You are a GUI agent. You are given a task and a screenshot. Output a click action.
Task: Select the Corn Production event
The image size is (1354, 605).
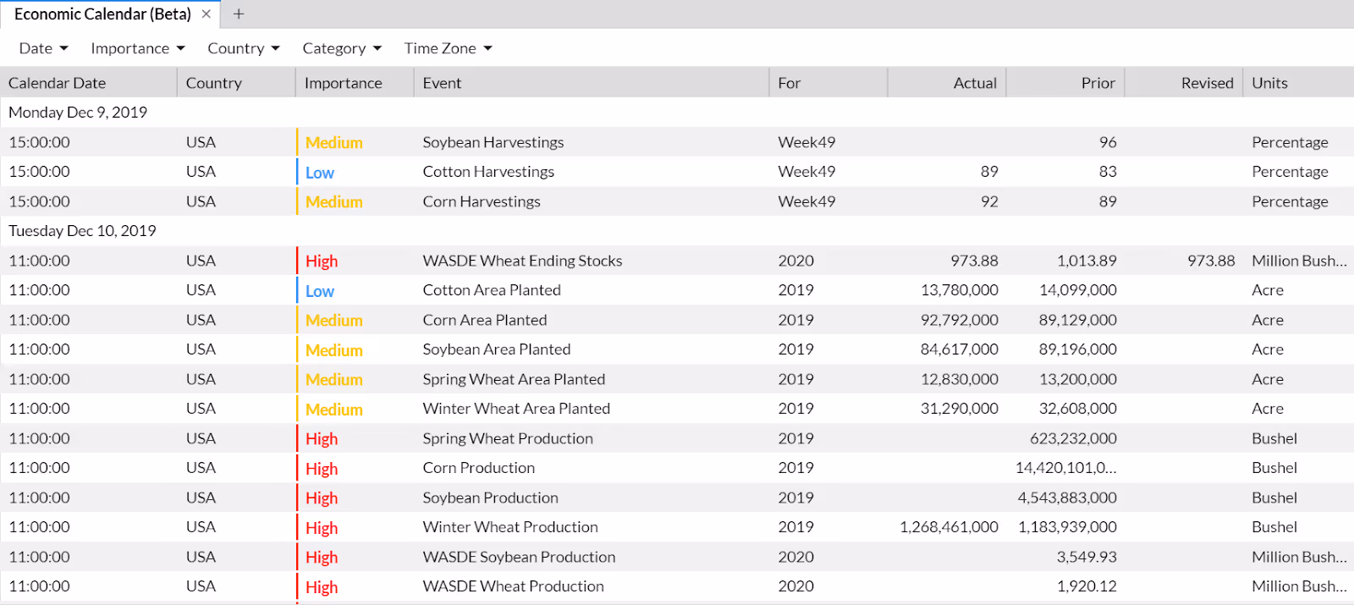coord(479,468)
